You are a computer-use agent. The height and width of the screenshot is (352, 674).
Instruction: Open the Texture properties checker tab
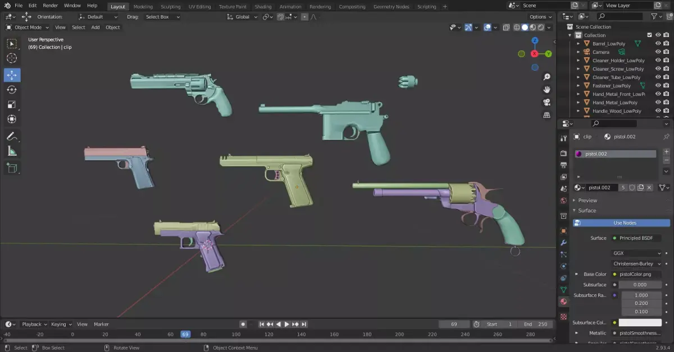coord(563,317)
